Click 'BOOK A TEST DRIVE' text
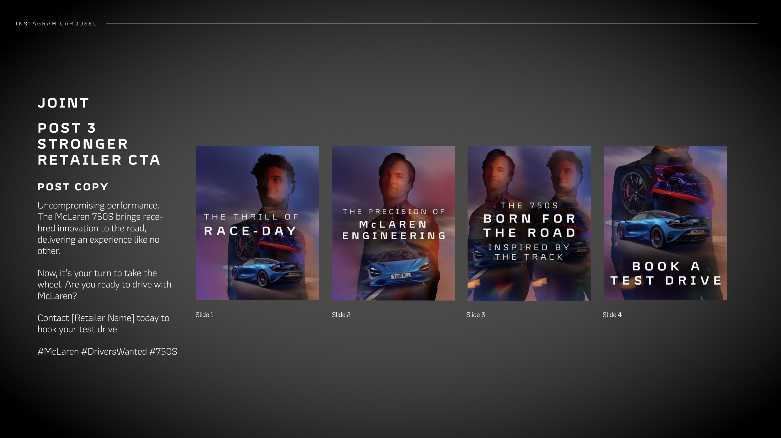This screenshot has height=438, width=781. pyautogui.click(x=666, y=273)
